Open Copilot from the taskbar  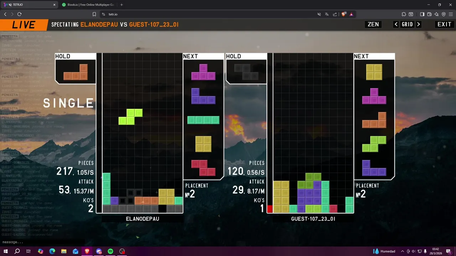coord(40,251)
